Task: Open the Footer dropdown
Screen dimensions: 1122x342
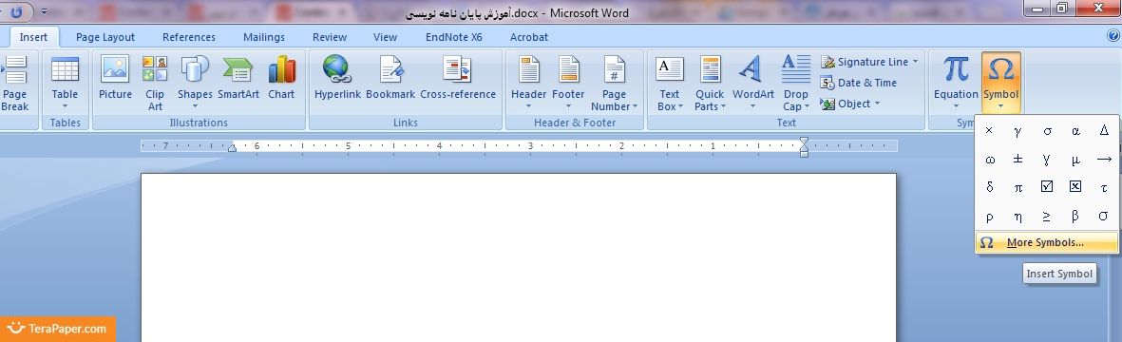Action: point(568,106)
